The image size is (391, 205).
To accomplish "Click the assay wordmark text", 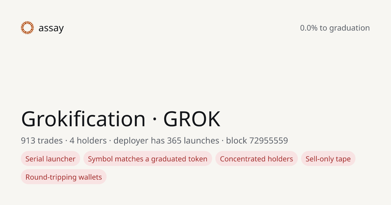I will [51, 28].
